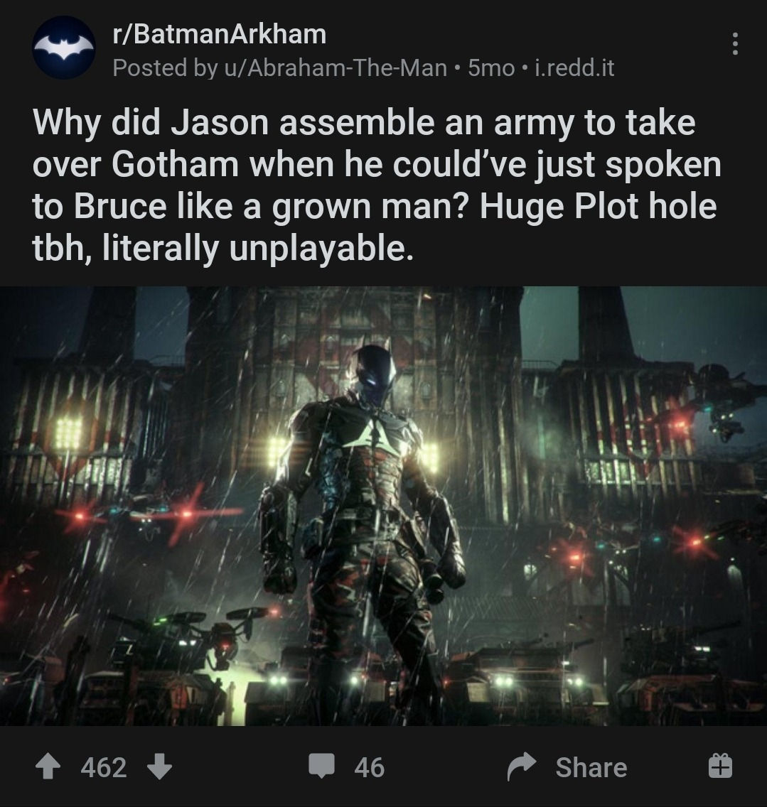Upvote the Jason army post
This screenshot has height=807, width=767.
(48, 767)
